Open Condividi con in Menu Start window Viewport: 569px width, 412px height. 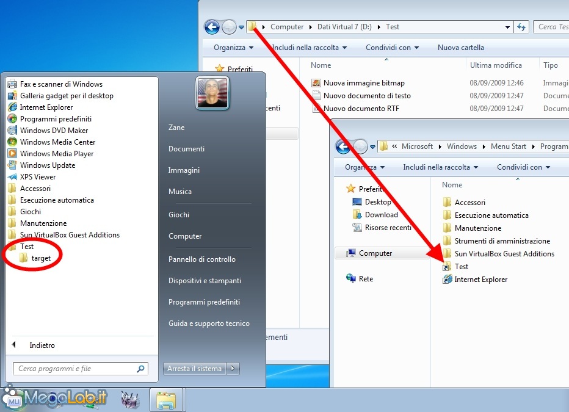[x=523, y=167]
